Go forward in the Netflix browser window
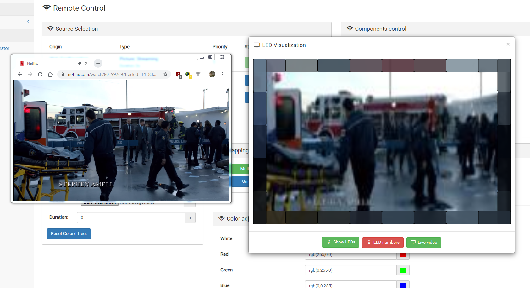Viewport: 530px width, 288px height. tap(30, 74)
